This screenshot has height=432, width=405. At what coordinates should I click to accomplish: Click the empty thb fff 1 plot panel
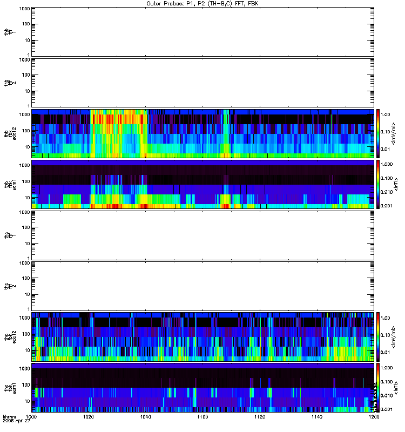(x=202, y=32)
